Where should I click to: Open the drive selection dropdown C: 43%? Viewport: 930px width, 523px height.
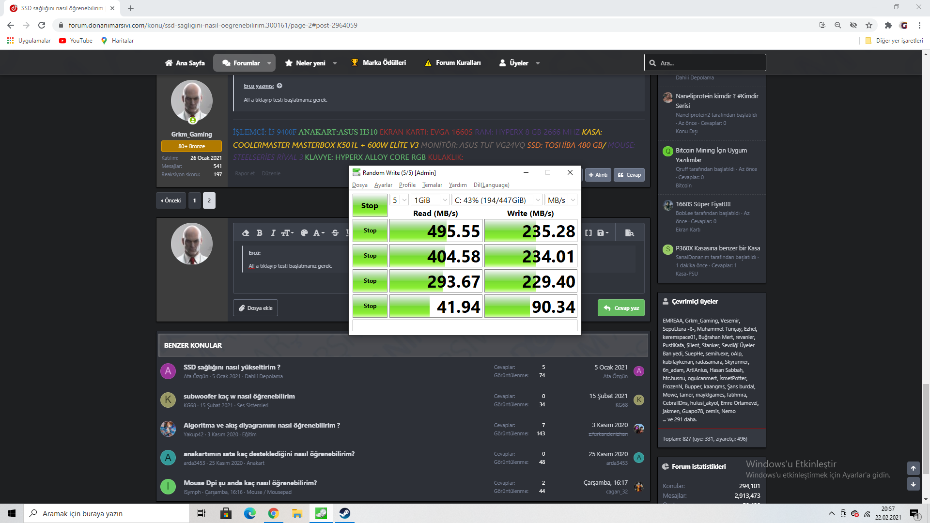pyautogui.click(x=496, y=200)
